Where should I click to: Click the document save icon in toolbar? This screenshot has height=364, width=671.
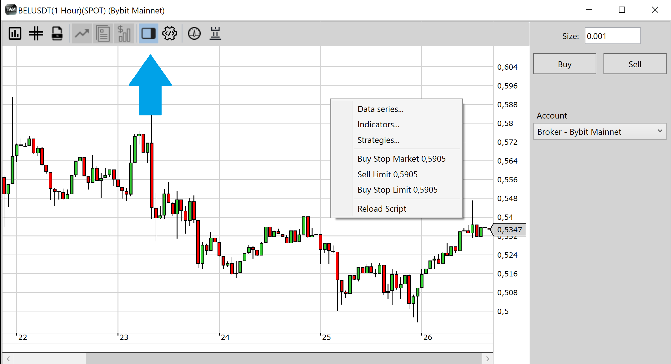(57, 33)
